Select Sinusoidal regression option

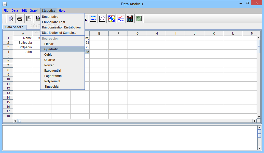(x=62, y=87)
